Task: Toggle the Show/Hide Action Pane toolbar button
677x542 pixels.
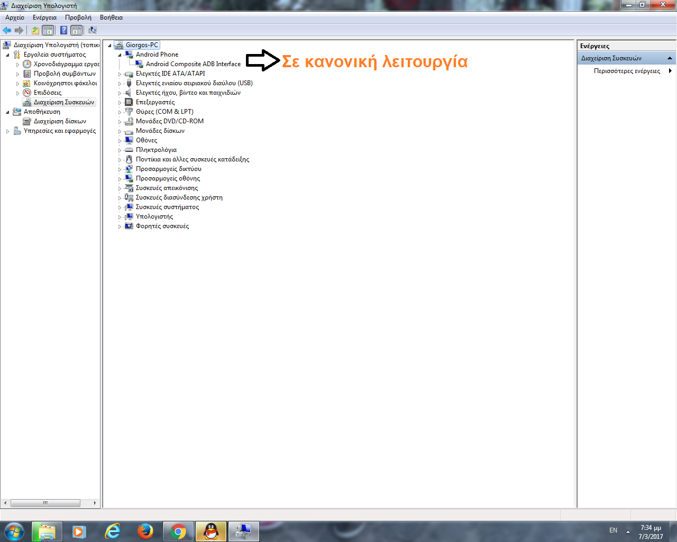Action: pos(77,31)
